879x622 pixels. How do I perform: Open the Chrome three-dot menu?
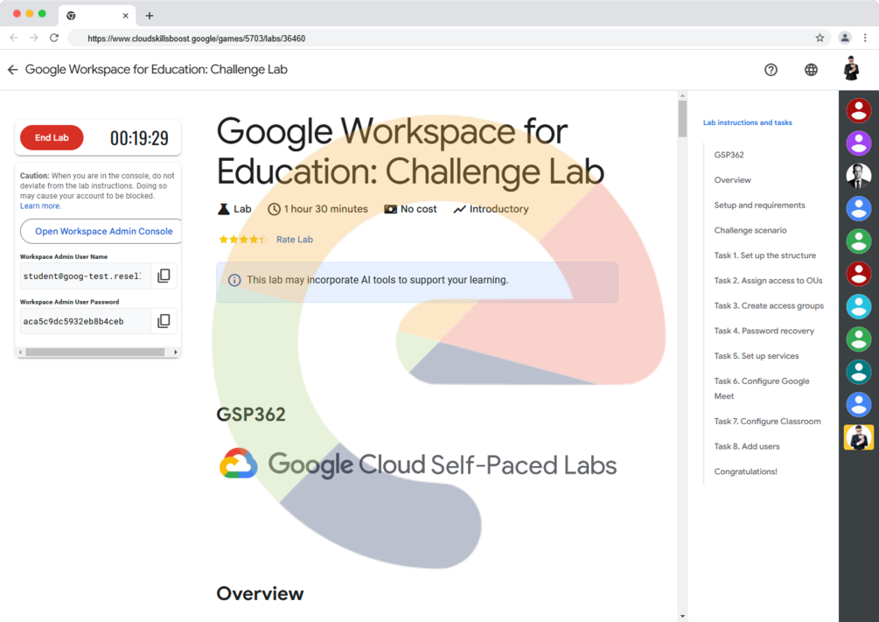tap(865, 38)
